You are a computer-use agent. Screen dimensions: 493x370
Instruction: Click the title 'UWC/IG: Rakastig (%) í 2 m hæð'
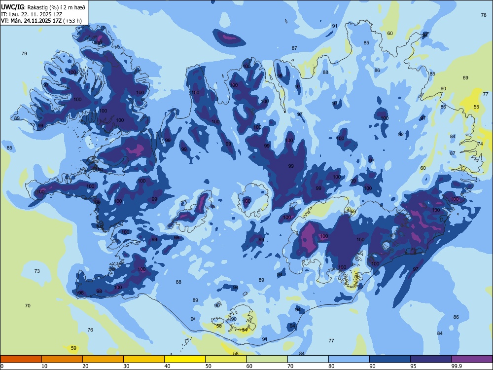tap(43, 7)
